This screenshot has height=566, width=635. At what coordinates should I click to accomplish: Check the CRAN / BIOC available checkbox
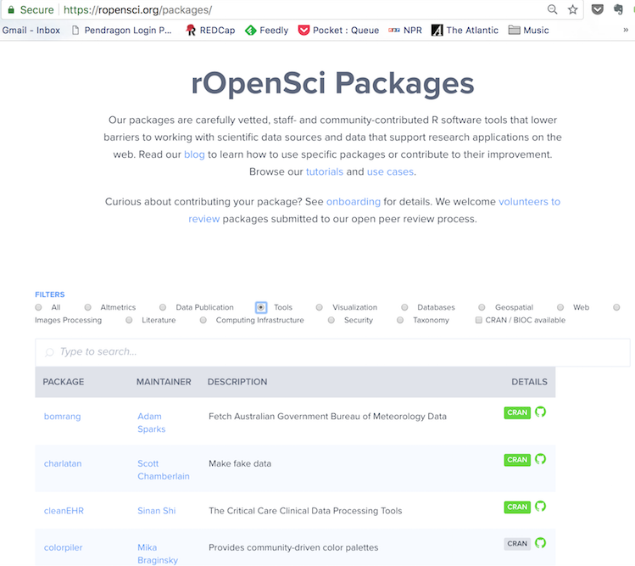pos(479,320)
